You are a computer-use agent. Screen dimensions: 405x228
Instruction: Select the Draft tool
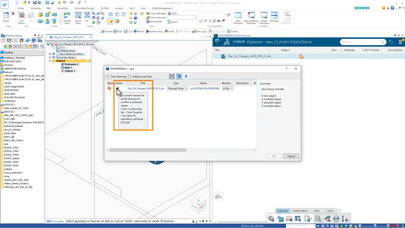[x=169, y=31]
